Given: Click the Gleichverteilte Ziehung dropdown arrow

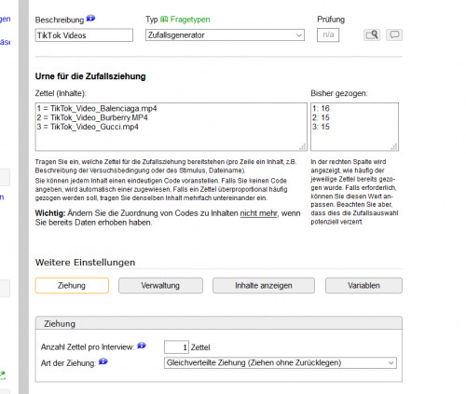Looking at the screenshot, I should point(391,362).
